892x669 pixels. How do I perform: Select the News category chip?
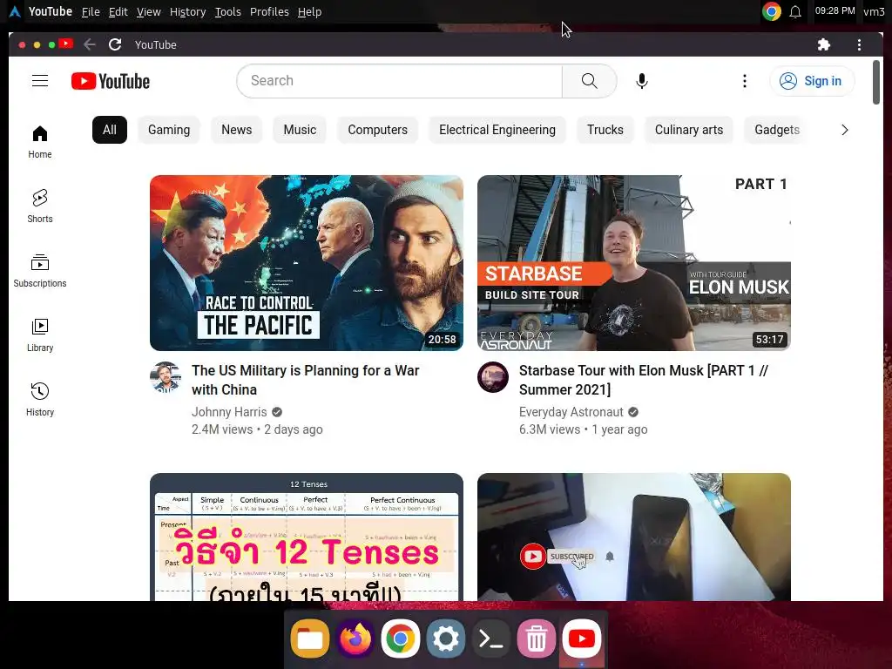click(x=237, y=130)
